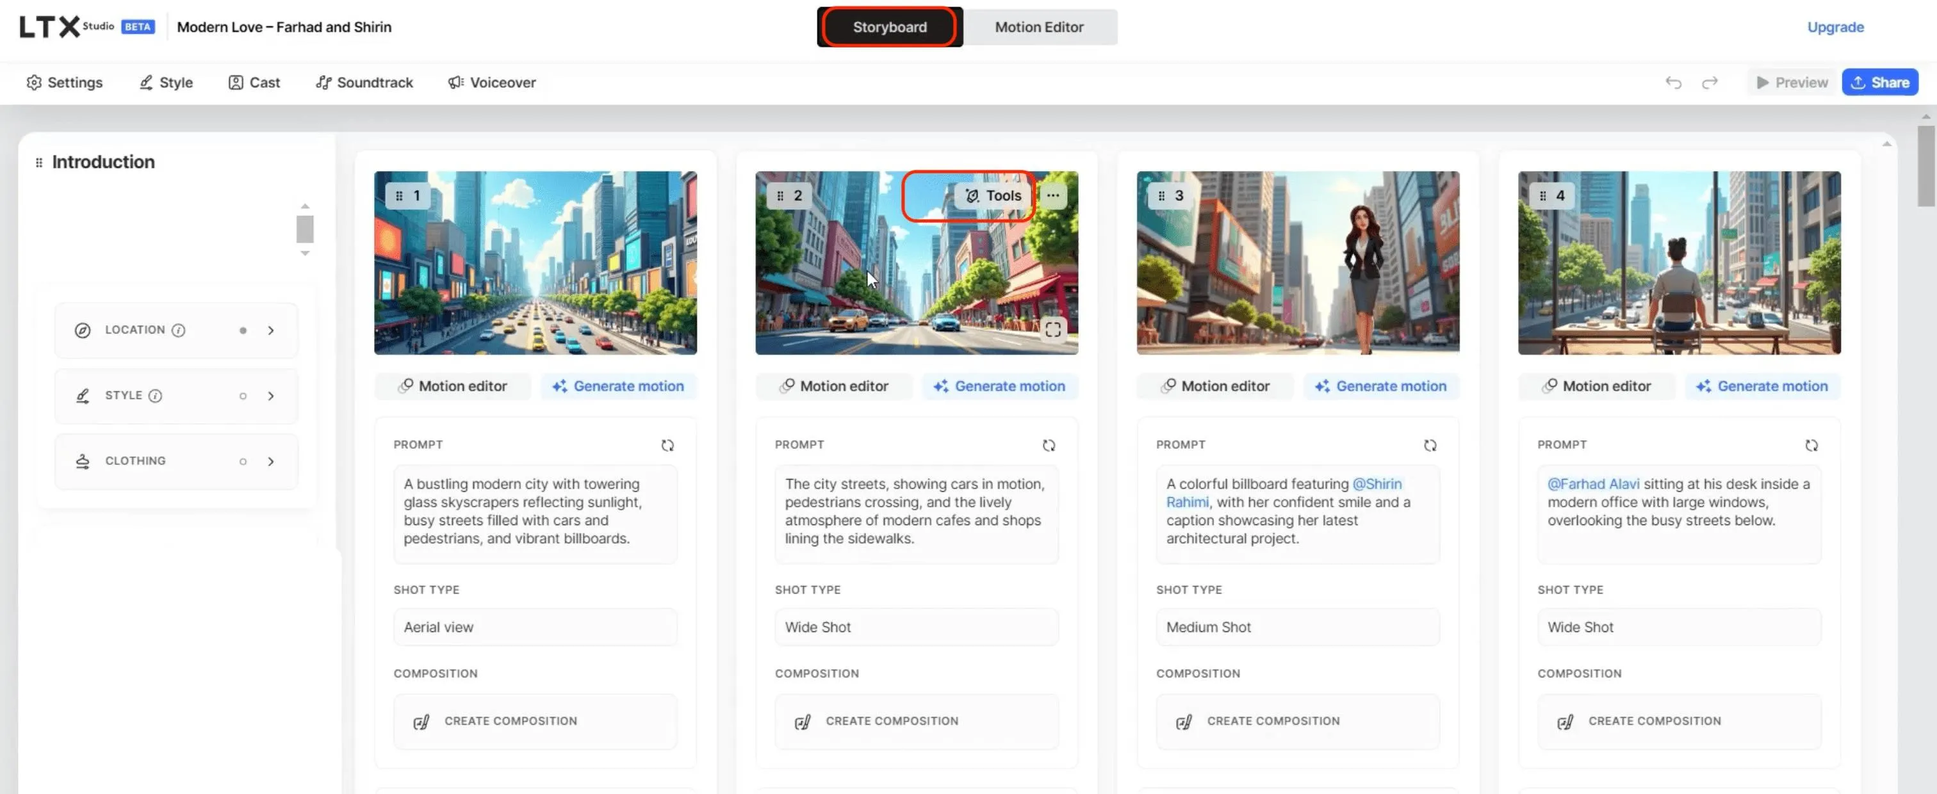
Task: Click the undo arrow icon
Action: [1673, 83]
